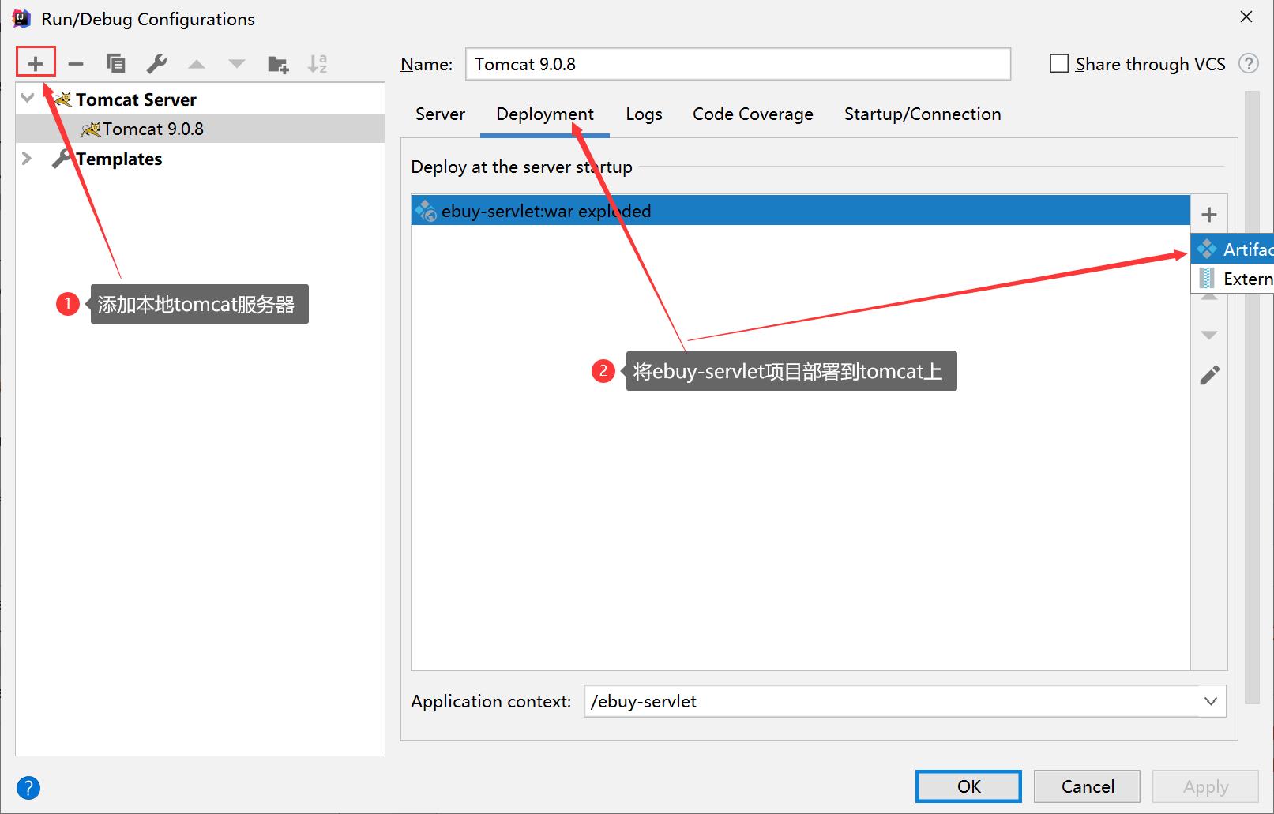Open the Startup/Connection tab
The image size is (1274, 814).
coord(923,114)
